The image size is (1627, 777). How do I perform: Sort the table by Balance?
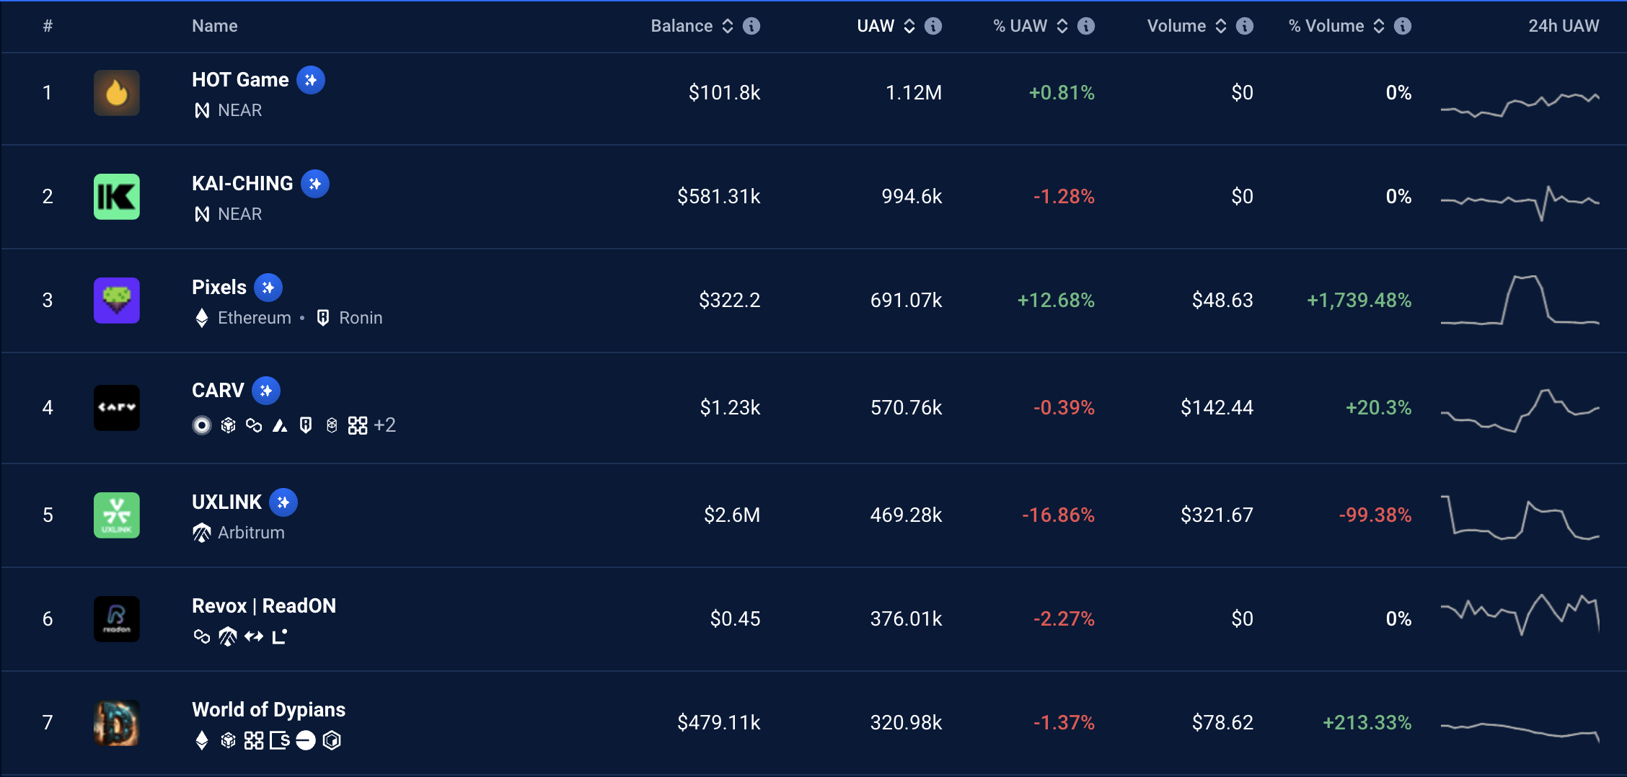(x=728, y=26)
